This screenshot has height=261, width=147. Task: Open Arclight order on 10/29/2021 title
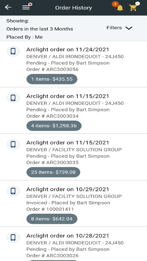(x=67, y=189)
